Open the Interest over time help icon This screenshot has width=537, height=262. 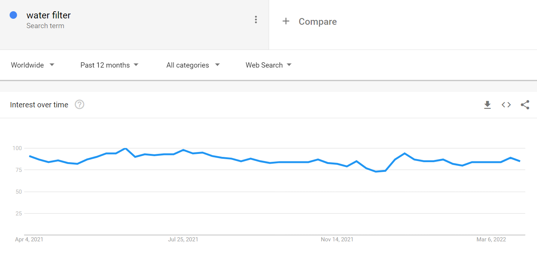click(80, 105)
